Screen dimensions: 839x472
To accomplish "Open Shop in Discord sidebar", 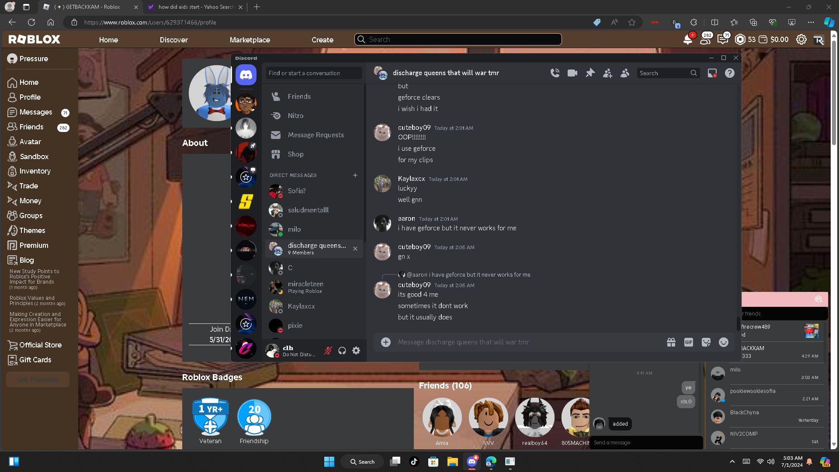I will [x=314, y=154].
